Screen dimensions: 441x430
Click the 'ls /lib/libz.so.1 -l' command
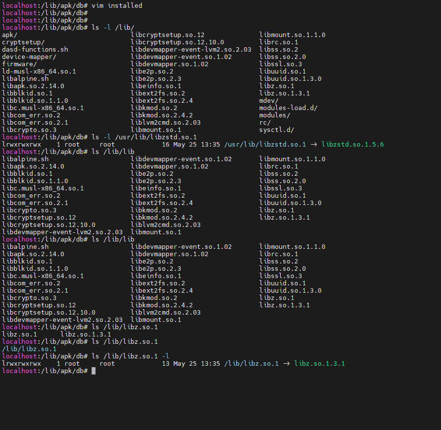131,356
